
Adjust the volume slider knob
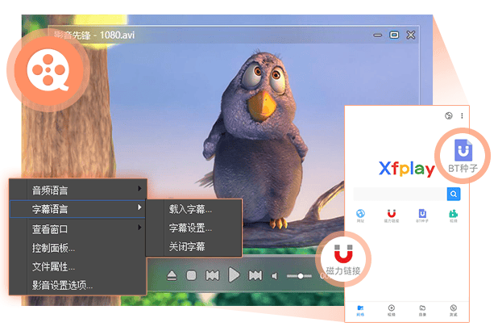[301, 276]
